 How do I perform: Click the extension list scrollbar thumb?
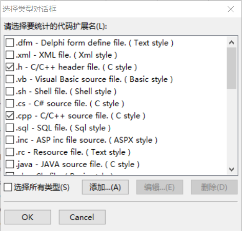click(x=232, y=68)
